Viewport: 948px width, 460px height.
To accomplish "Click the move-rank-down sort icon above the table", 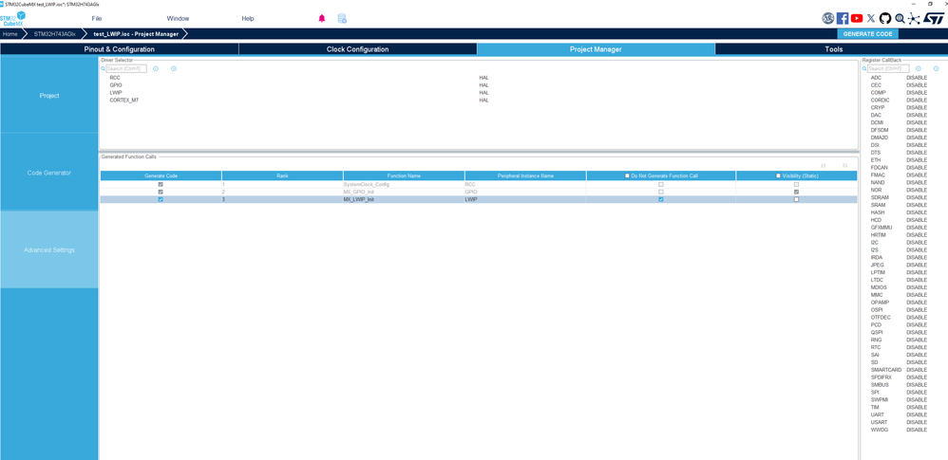I will click(844, 165).
